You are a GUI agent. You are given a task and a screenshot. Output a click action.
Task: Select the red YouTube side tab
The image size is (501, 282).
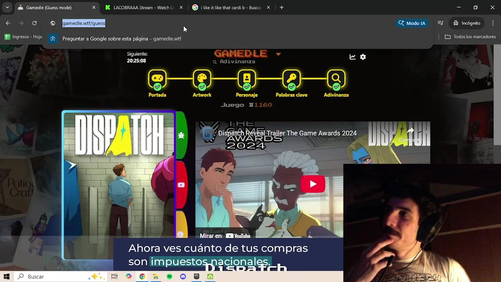181,185
